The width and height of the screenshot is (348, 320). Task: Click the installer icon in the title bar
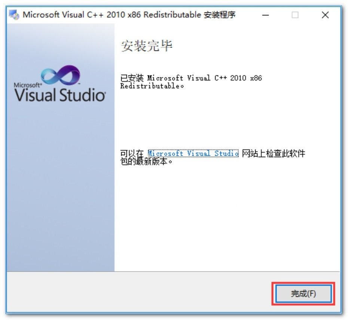14,15
